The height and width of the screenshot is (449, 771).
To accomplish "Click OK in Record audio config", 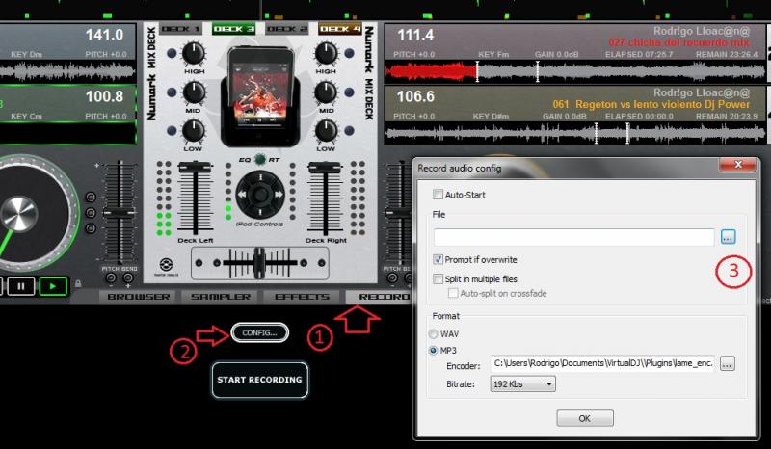I will coord(585,418).
